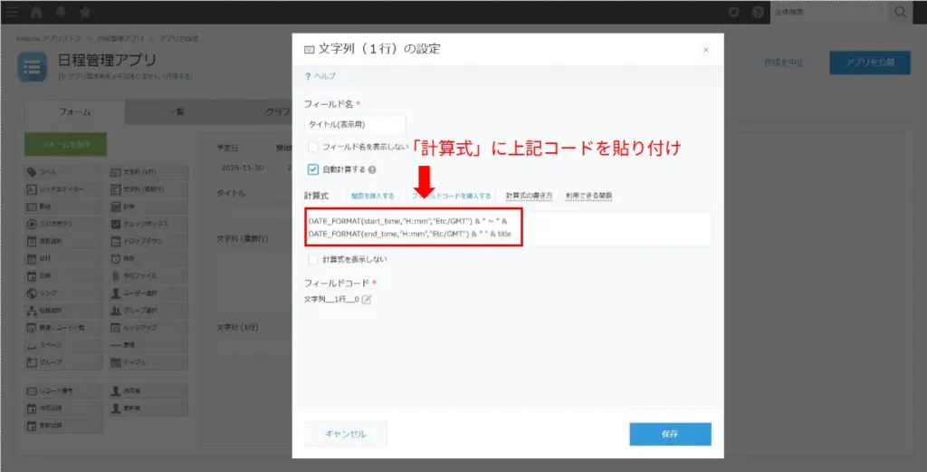This screenshot has width=927, height=472.
Task: Click into the 計算式 formula text area
Action: tap(508, 228)
